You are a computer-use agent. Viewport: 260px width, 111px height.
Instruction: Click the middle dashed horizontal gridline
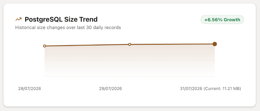point(130,60)
